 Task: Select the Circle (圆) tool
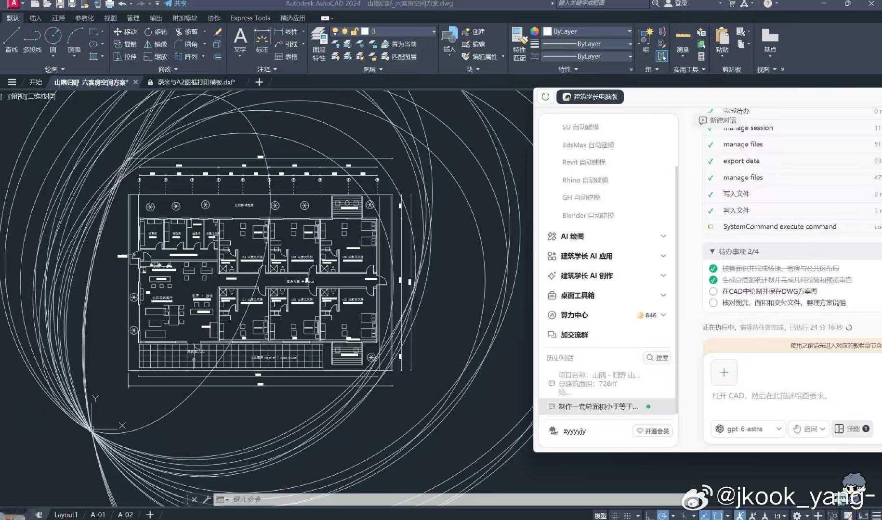(53, 40)
